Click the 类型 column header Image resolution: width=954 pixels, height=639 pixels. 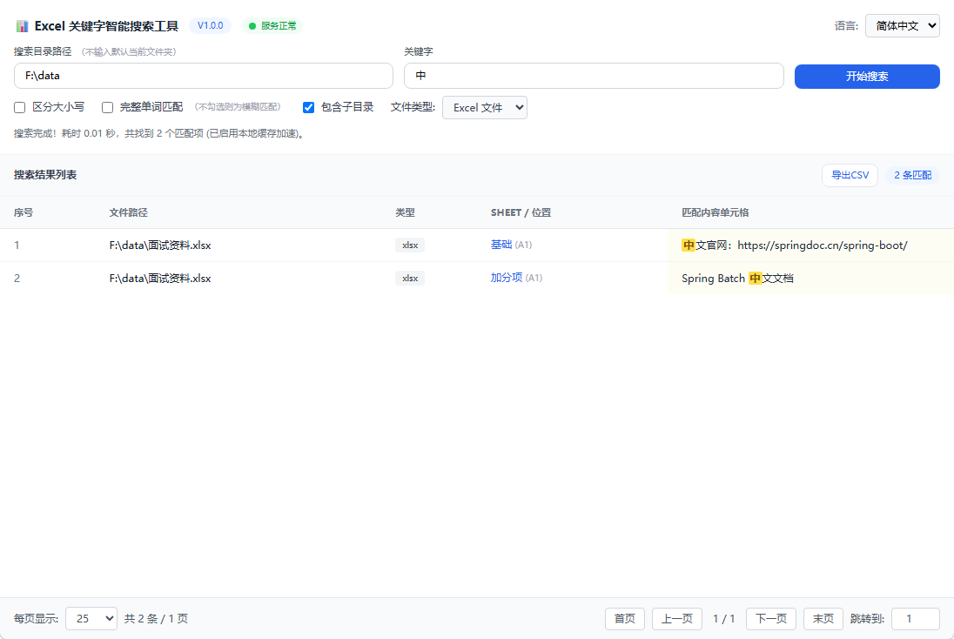point(406,212)
